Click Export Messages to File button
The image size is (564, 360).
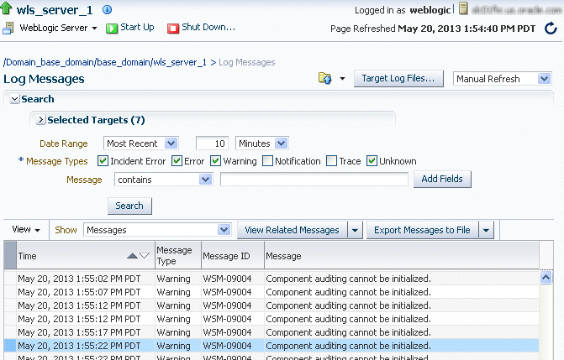click(x=422, y=230)
